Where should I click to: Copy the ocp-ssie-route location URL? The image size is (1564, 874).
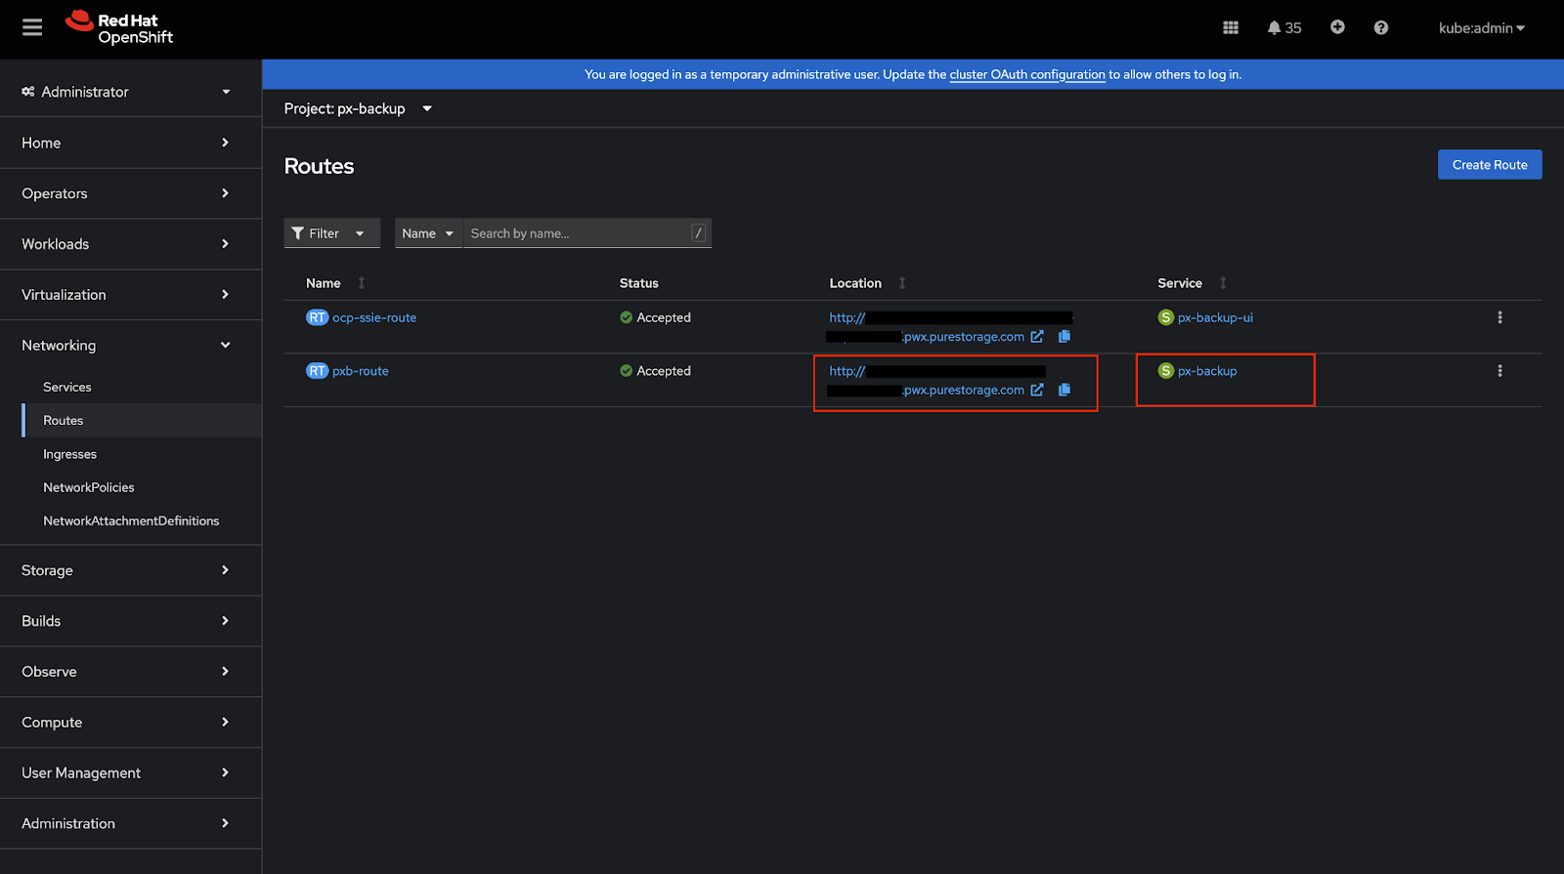(1064, 336)
